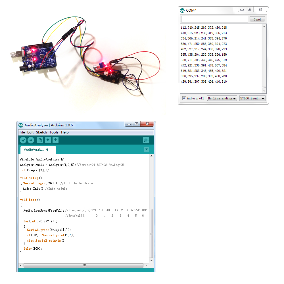
Task: Click the 'else Serial.println();' code line
Action: [46, 241]
